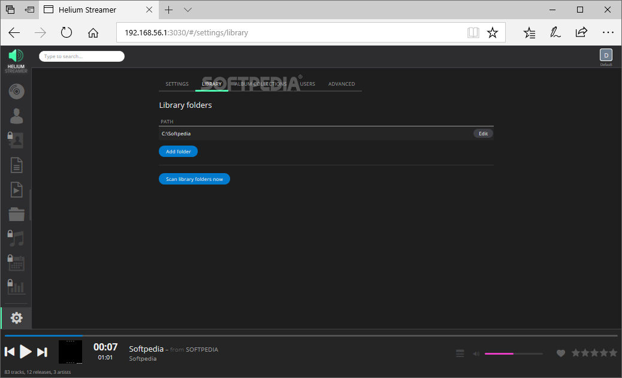
Task: Click the Add folder button
Action: [x=178, y=152]
